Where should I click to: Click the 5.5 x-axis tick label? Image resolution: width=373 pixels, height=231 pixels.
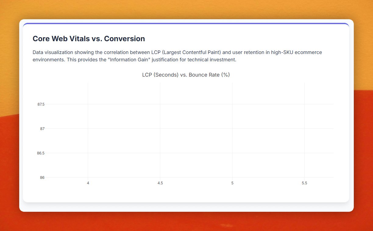click(304, 183)
